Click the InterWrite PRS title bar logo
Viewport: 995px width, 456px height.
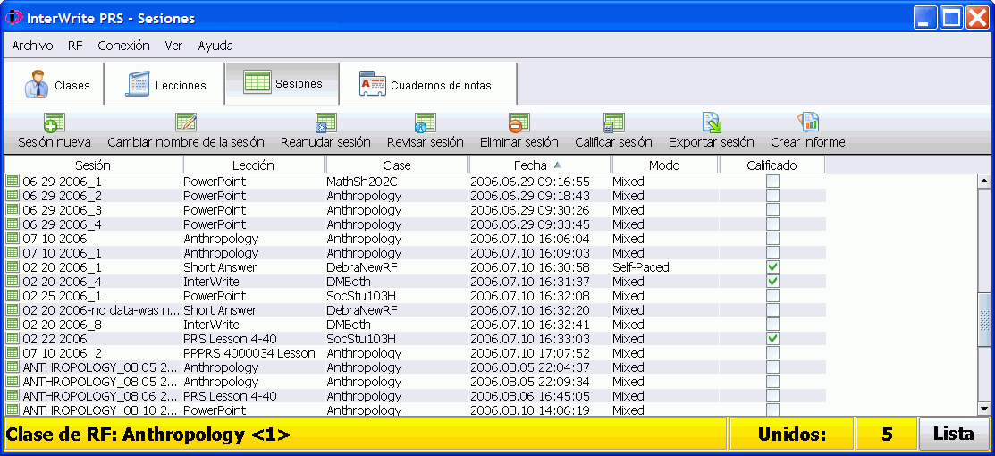click(13, 18)
